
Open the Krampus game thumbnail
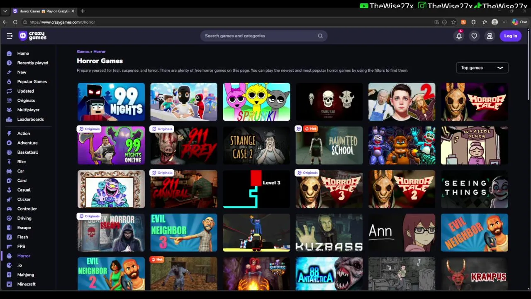(475, 274)
